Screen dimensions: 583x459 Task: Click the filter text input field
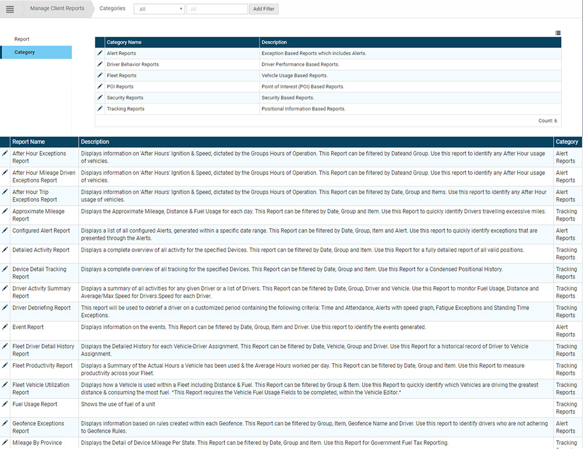[x=217, y=9]
